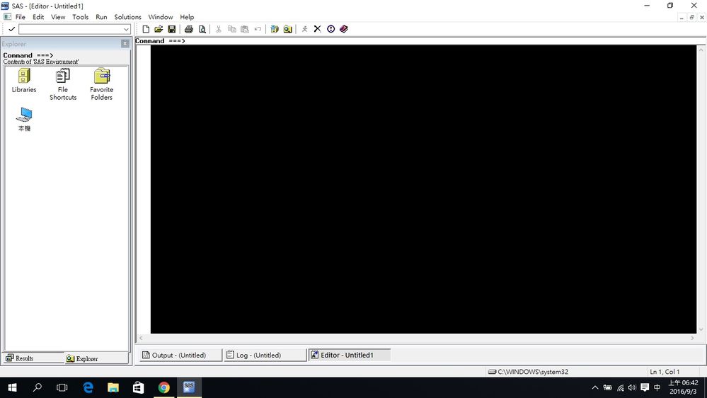The height and width of the screenshot is (398, 707).
Task: Open Task View from the taskbar
Action: coord(62,387)
